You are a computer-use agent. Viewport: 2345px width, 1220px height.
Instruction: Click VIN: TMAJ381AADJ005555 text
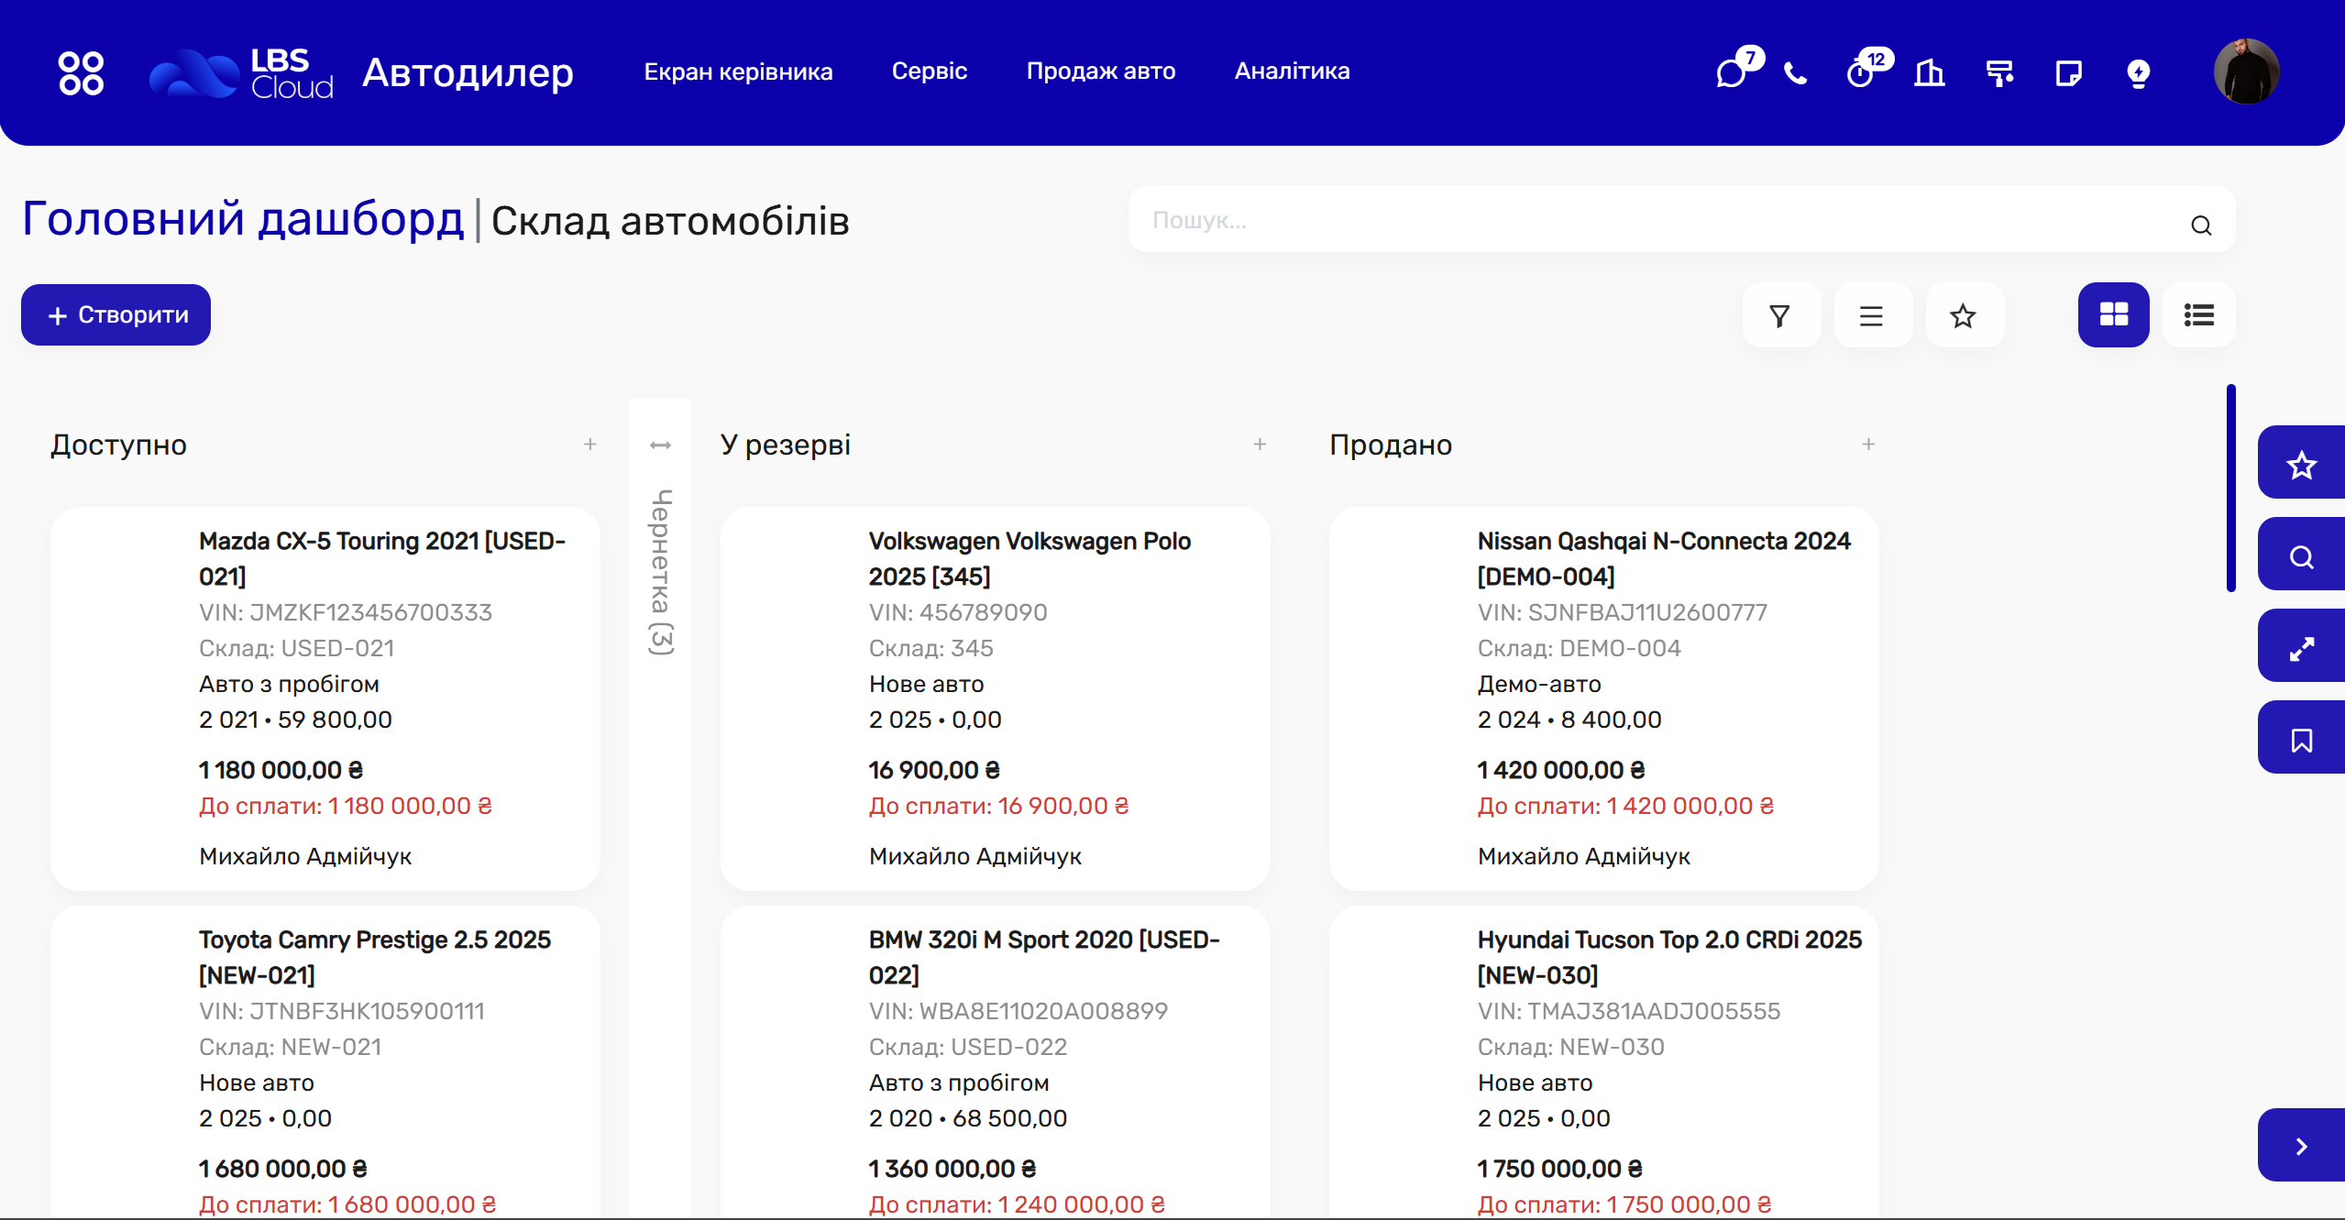pos(1629,1011)
